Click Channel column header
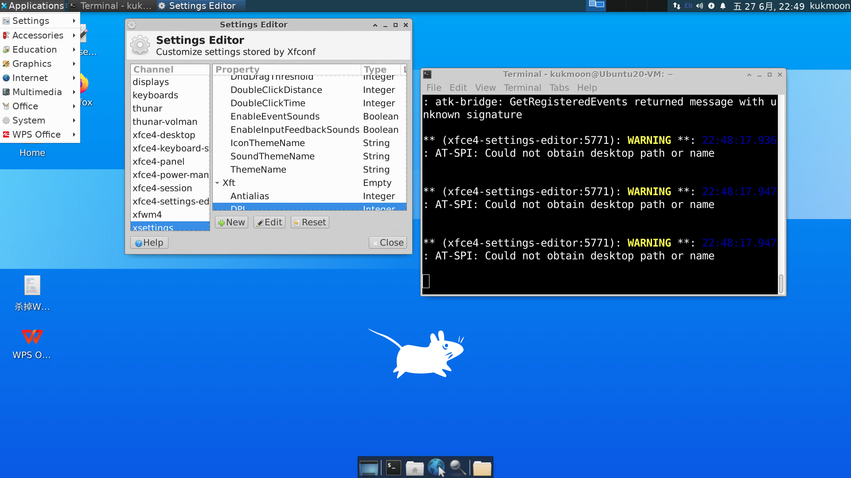Image resolution: width=851 pixels, height=478 pixels. [x=170, y=69]
